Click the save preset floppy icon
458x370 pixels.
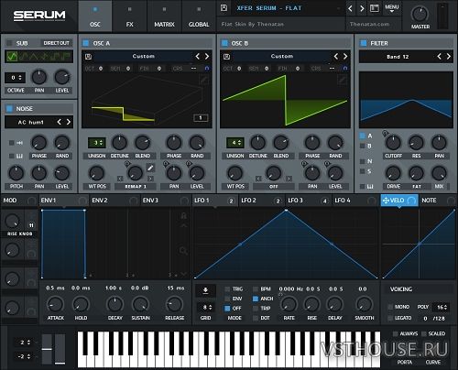[x=224, y=8]
